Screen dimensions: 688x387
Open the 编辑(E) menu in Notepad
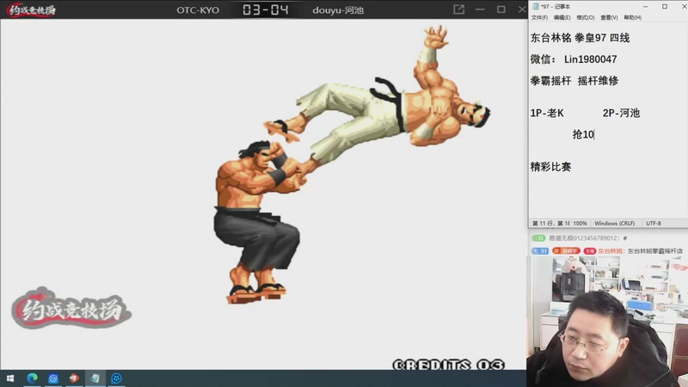pyautogui.click(x=562, y=17)
